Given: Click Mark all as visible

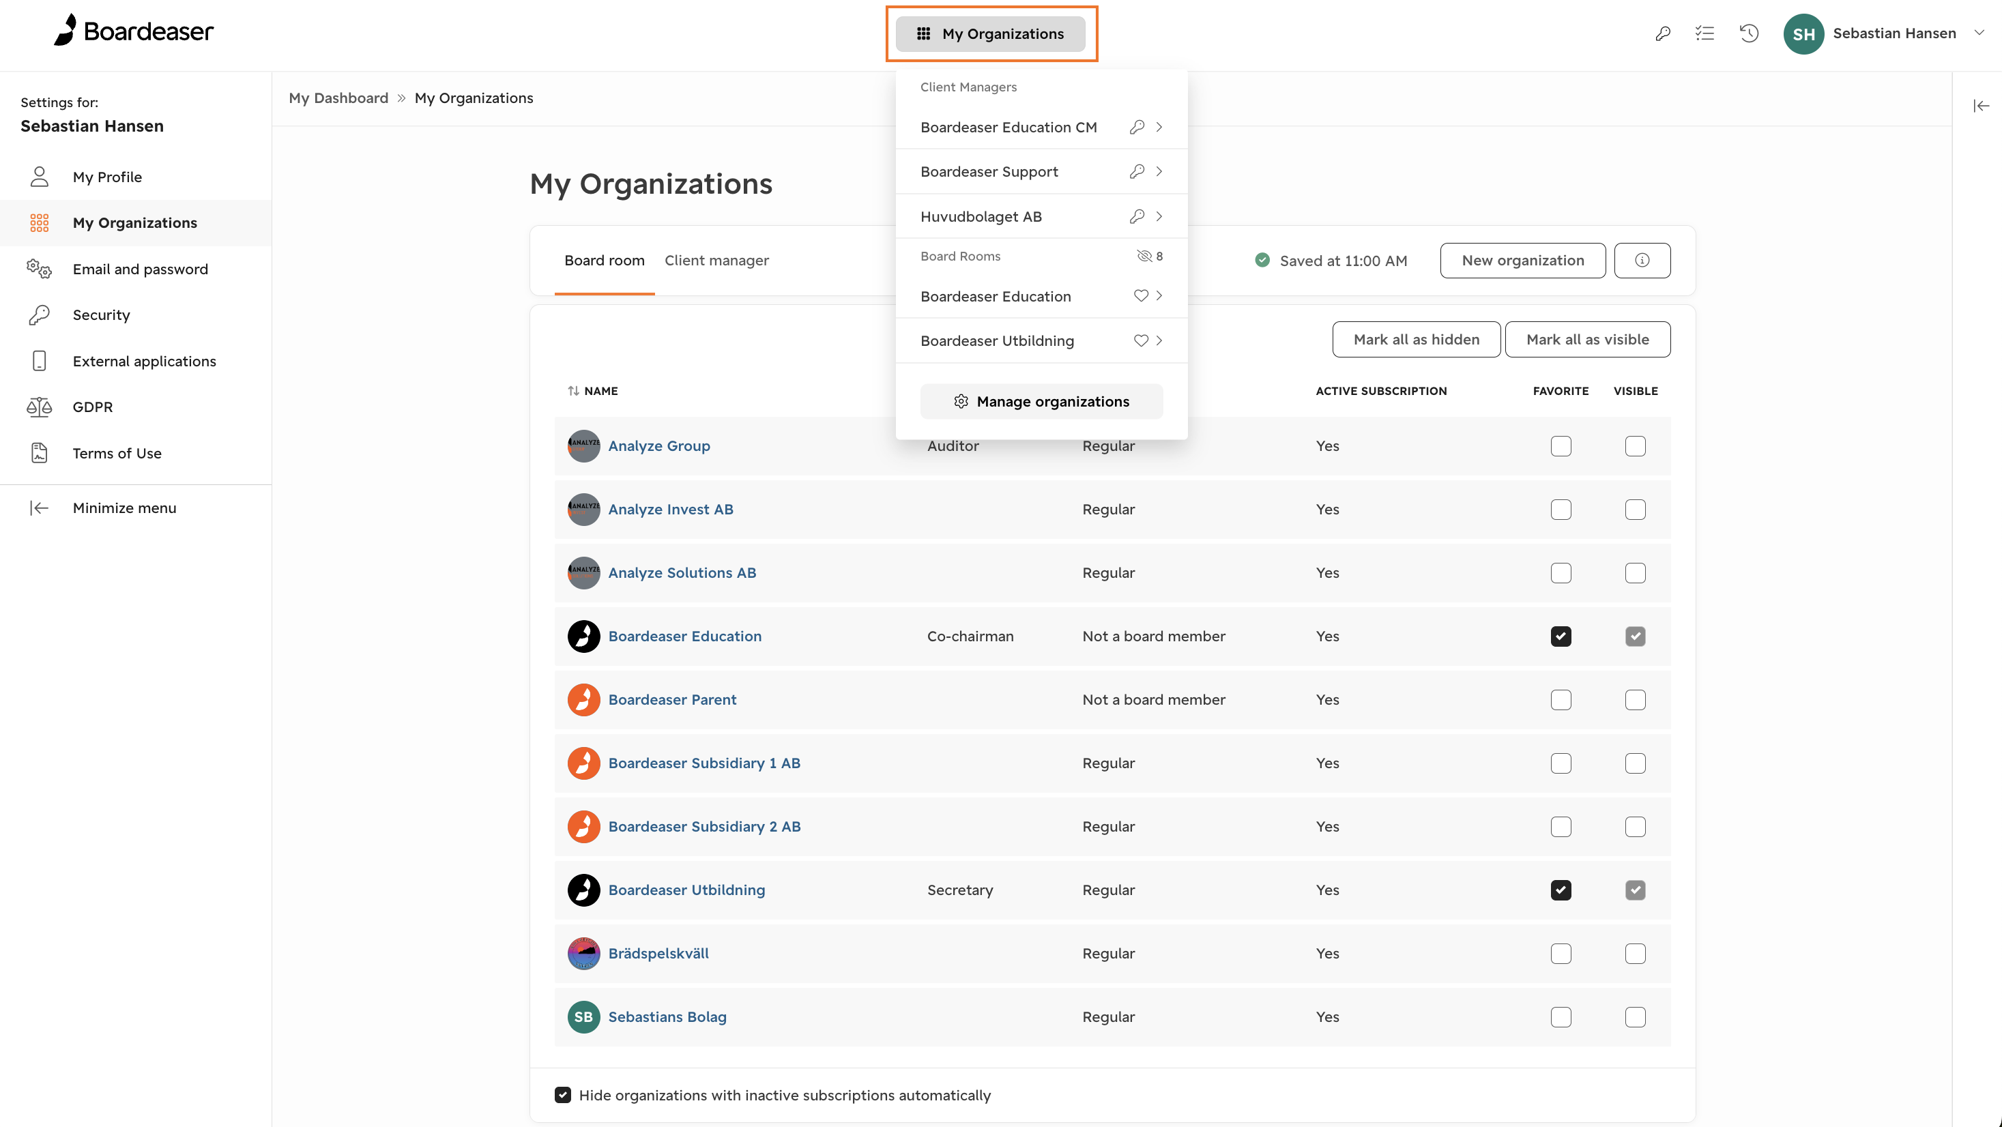Looking at the screenshot, I should point(1587,340).
